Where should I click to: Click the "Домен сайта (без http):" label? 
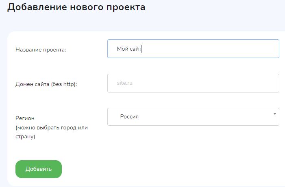(46, 84)
